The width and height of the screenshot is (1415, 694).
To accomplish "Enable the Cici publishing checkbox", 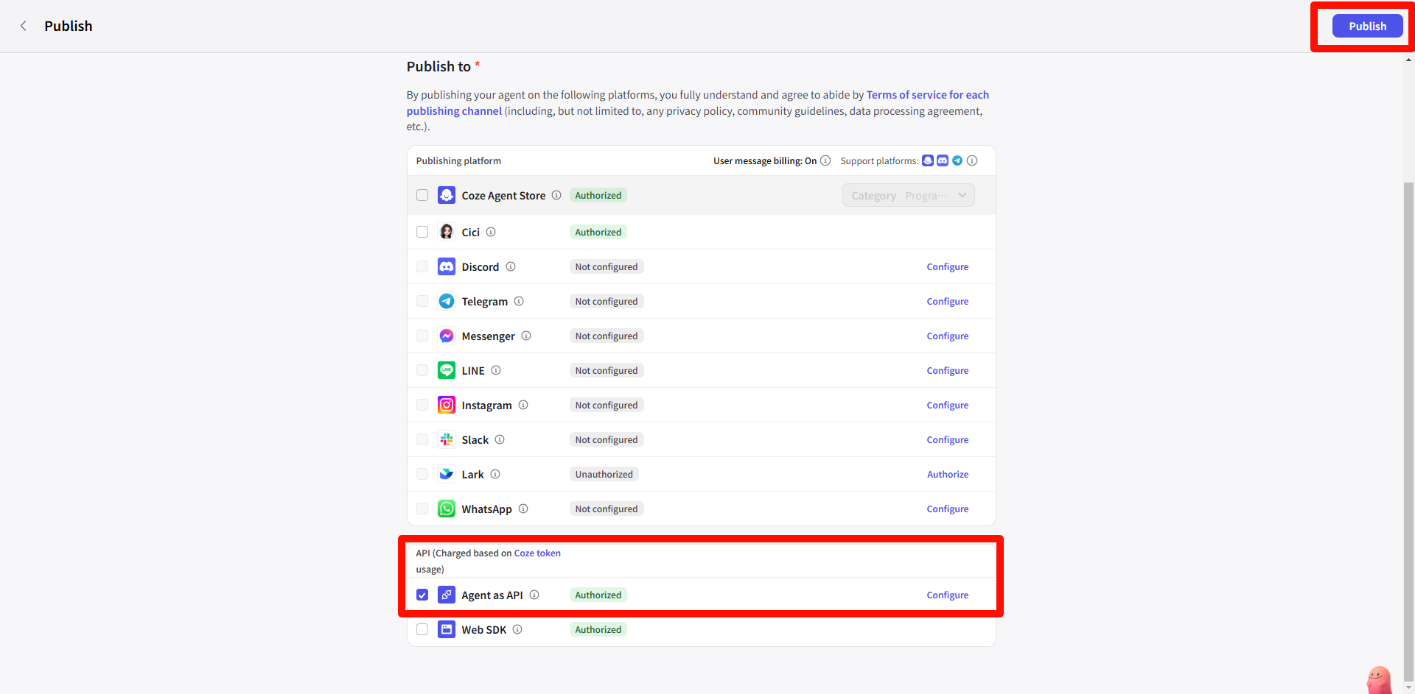I will point(422,231).
